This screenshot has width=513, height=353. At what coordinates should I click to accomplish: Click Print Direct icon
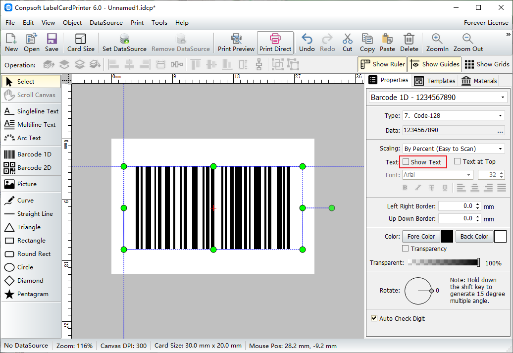click(x=275, y=43)
